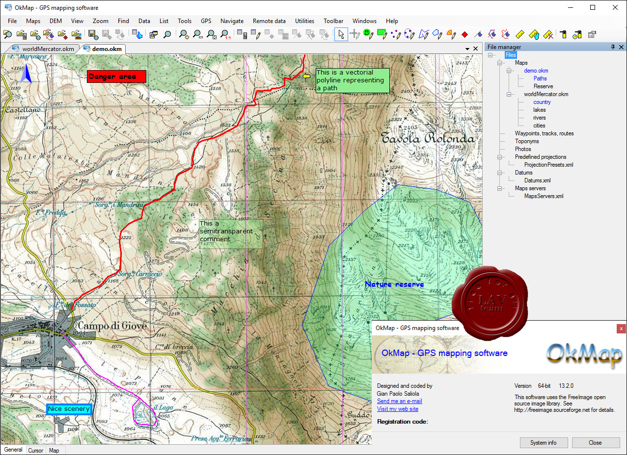Select the Reserve layer in tree
This screenshot has height=455, width=627.
[x=543, y=86]
